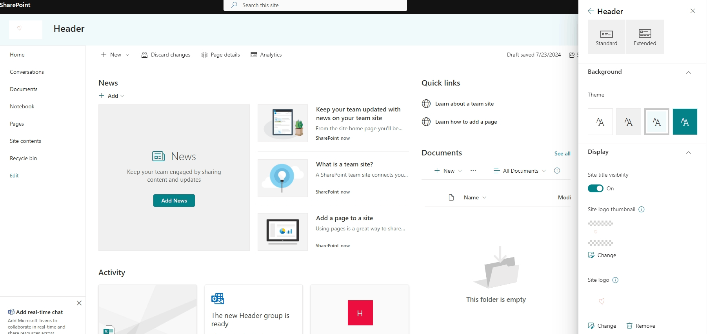Open the Documents more options ellipsis
Viewport: 707px width, 334px height.
473,171
